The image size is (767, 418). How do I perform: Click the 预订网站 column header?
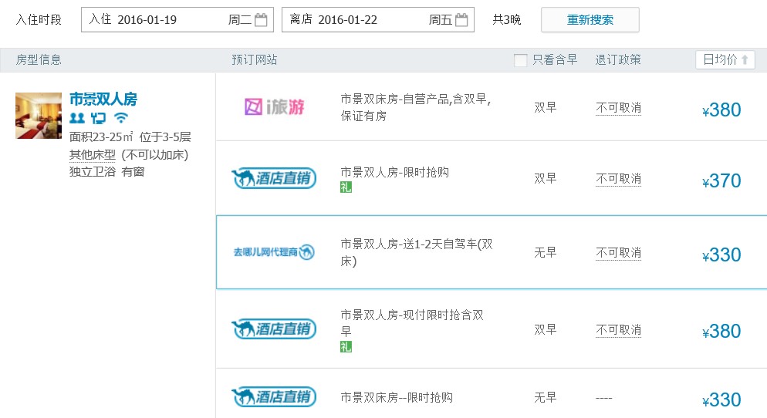(x=254, y=60)
